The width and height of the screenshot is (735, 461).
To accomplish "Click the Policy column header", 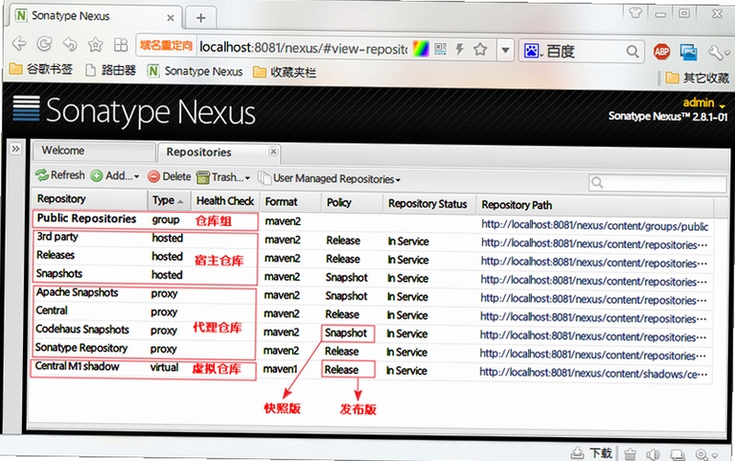I will pos(353,203).
